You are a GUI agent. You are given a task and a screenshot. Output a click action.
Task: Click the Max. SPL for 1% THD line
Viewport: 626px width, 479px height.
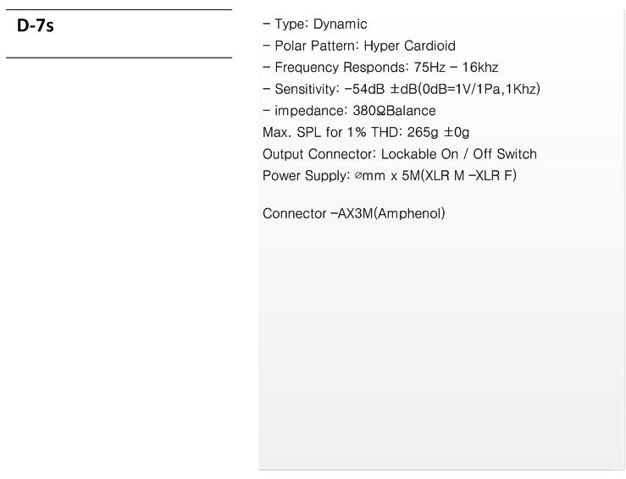click(366, 132)
